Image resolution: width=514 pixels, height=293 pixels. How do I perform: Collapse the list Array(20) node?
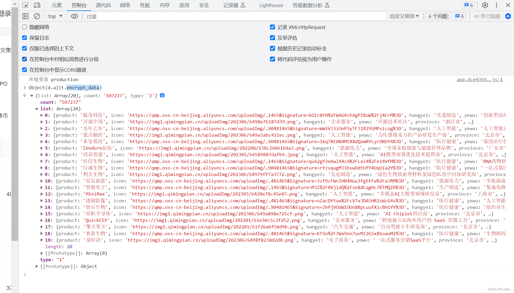[x=37, y=109]
